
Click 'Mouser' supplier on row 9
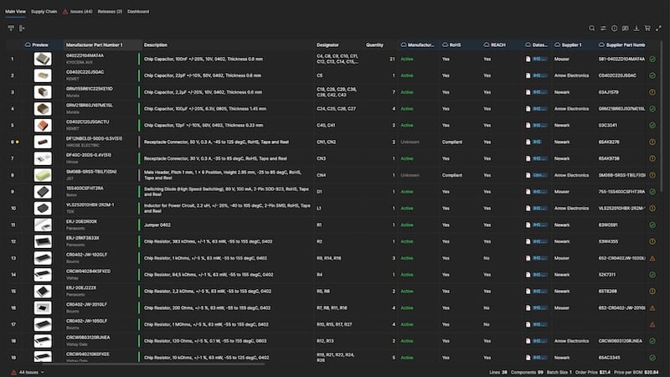(x=561, y=192)
